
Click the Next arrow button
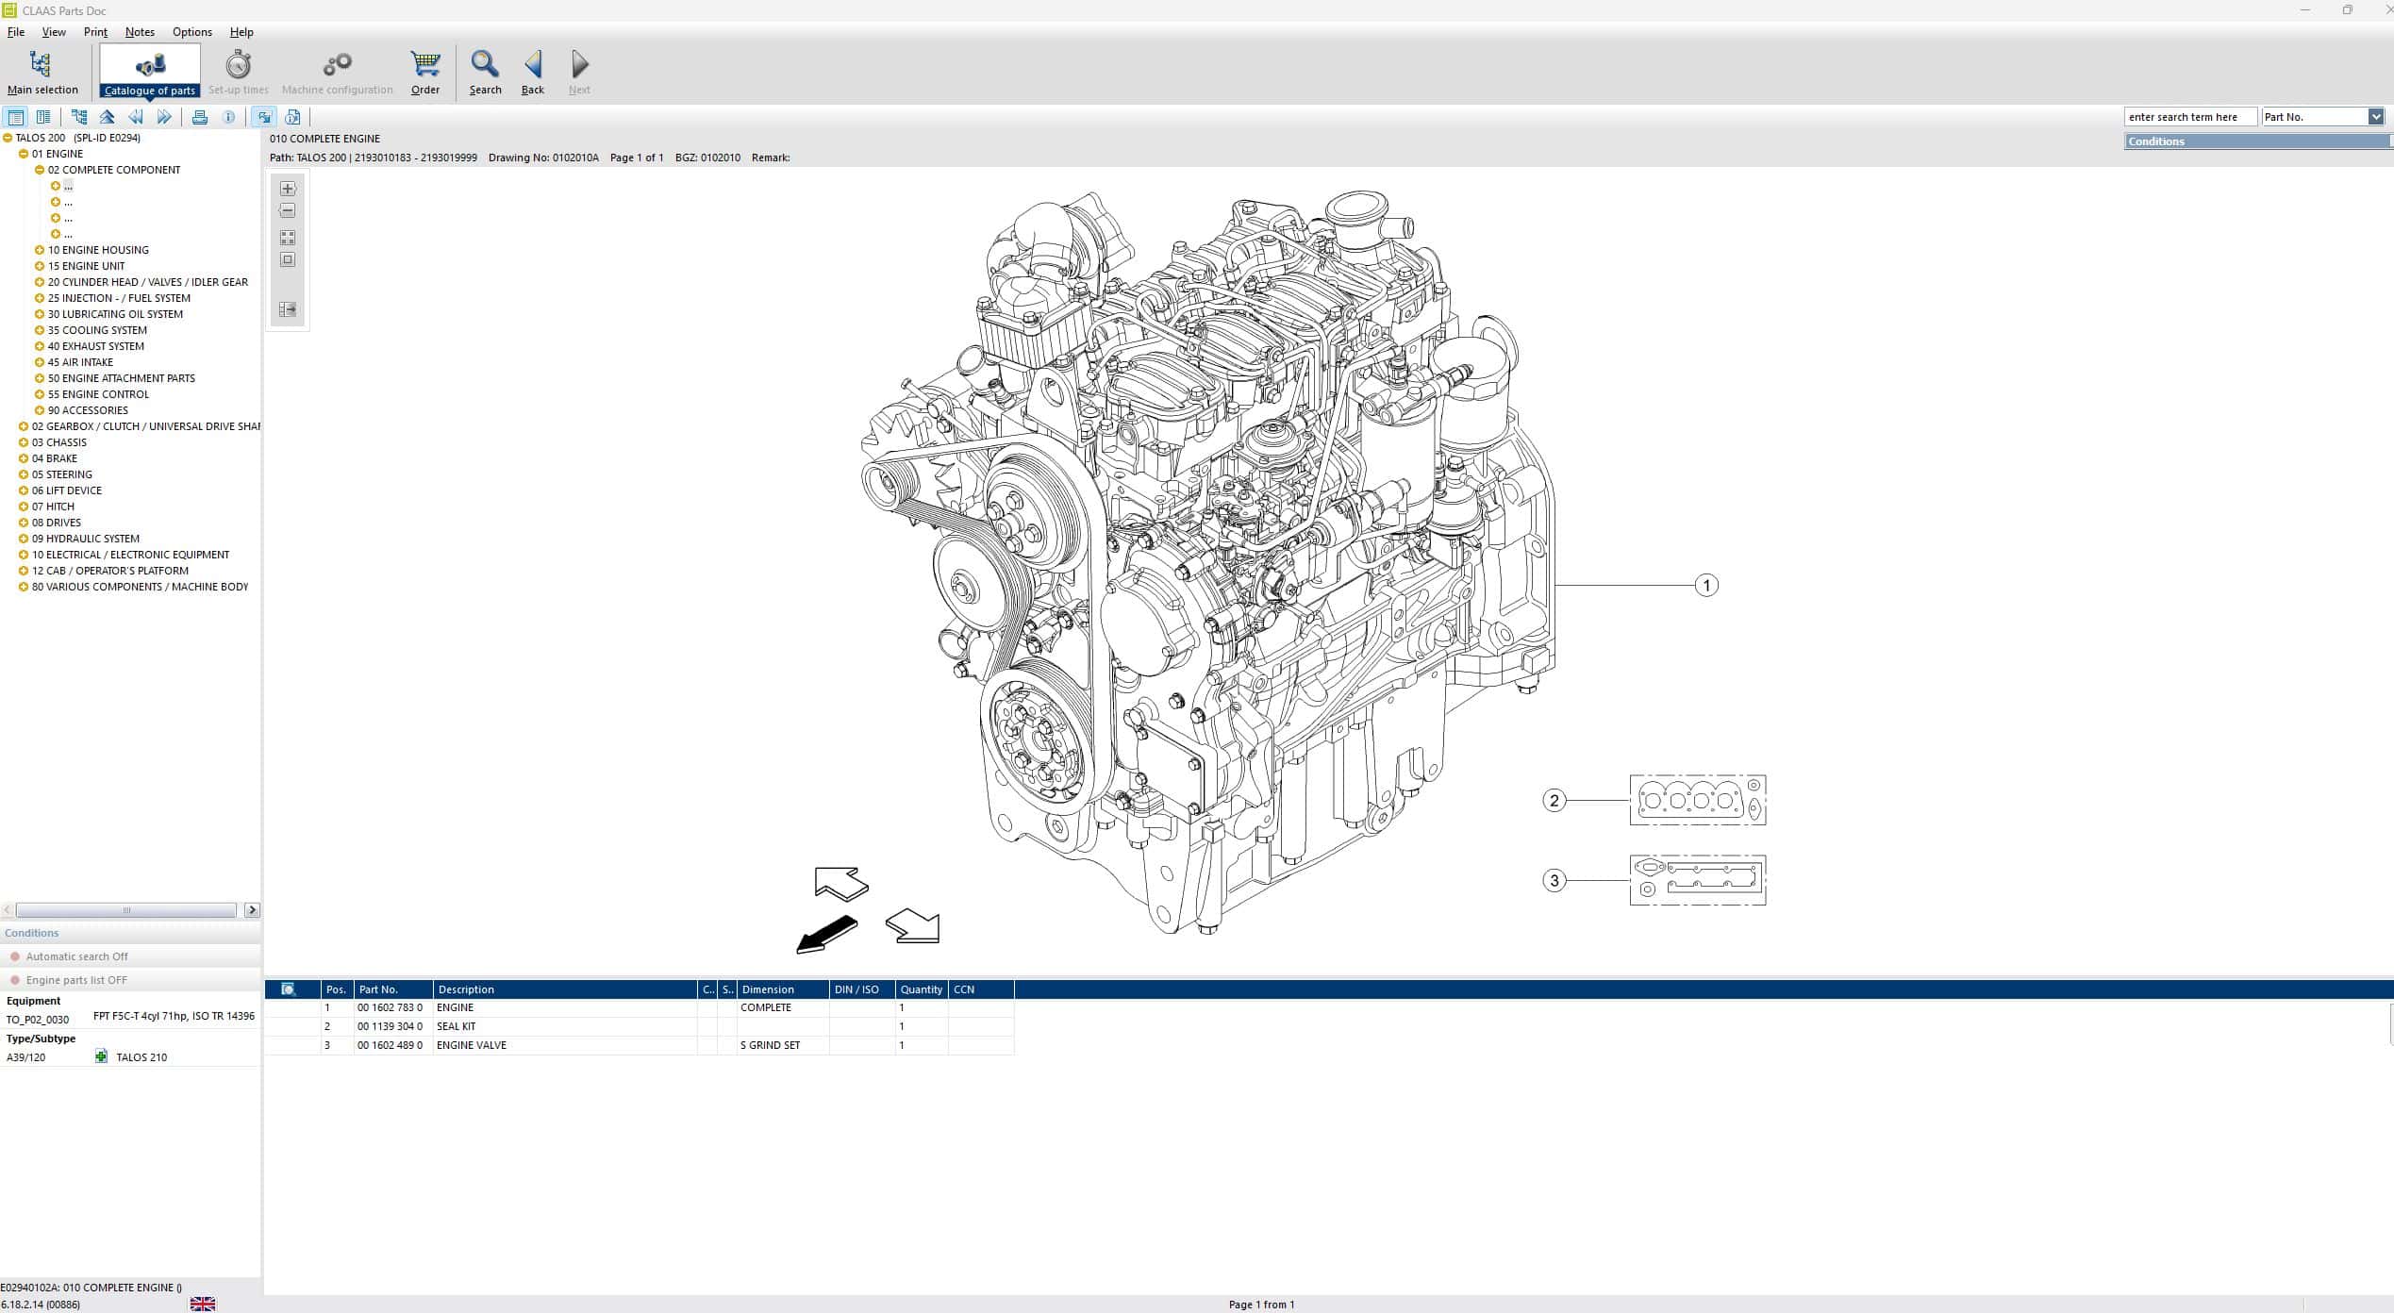[x=579, y=73]
